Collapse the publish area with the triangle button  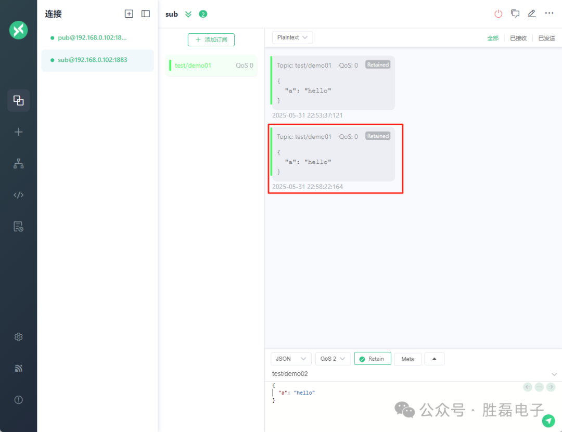(x=435, y=359)
